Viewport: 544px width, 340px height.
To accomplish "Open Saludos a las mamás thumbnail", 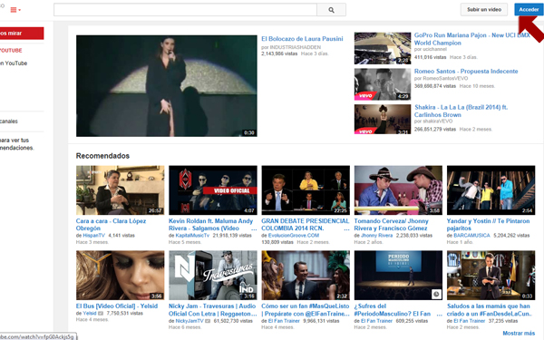I will click(x=491, y=275).
